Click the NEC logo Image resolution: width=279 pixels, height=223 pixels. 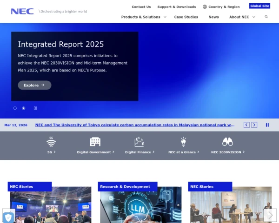click(22, 11)
